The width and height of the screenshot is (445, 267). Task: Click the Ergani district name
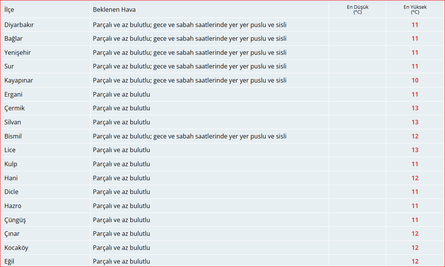click(13, 94)
